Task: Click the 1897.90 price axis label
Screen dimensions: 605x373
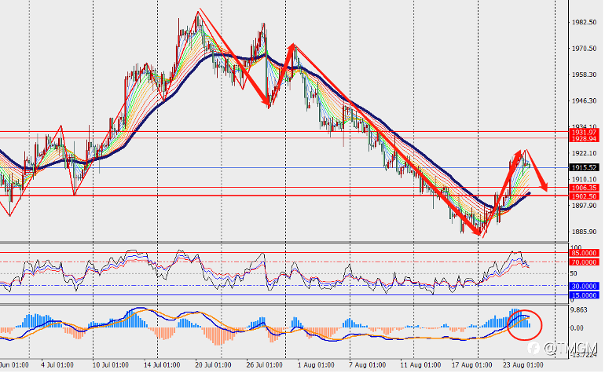Action: 584,206
